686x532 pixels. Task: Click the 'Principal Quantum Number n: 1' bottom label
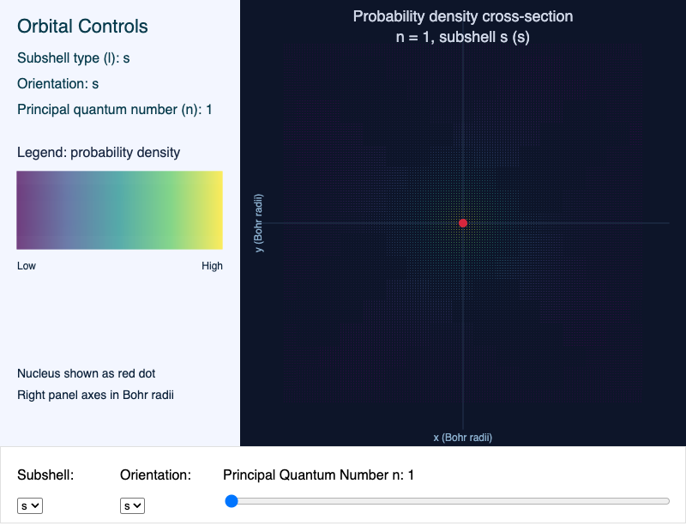[x=317, y=475]
